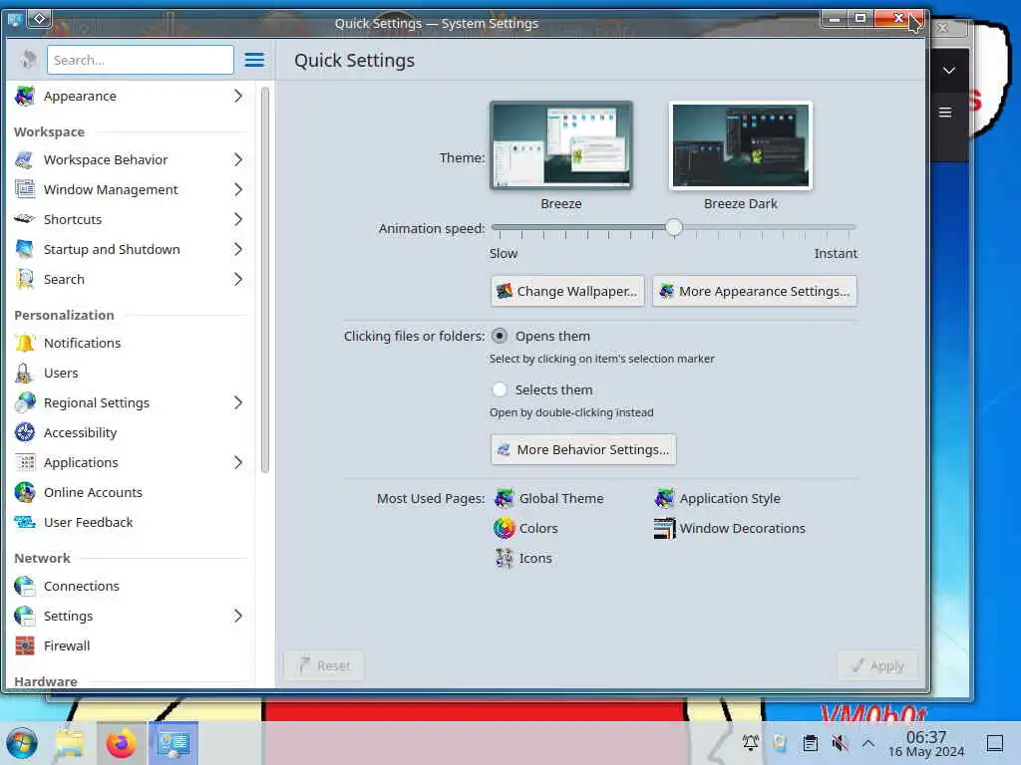Image resolution: width=1021 pixels, height=765 pixels.
Task: Click More Behavior Settings button
Action: [583, 449]
